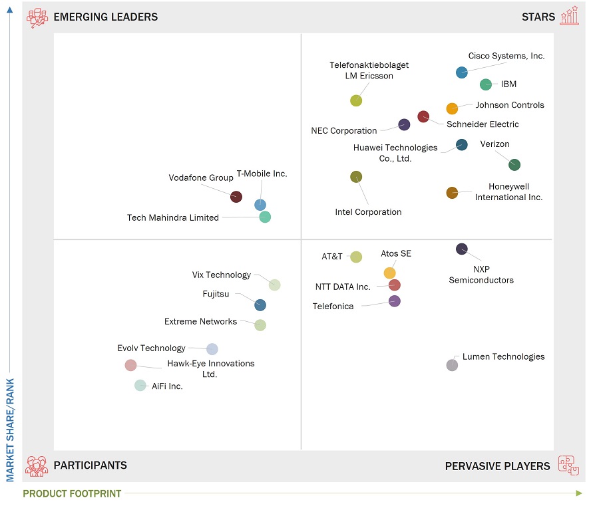This screenshot has width=589, height=506.
Task: Click the Johnson Controls orange dot
Action: [x=452, y=108]
